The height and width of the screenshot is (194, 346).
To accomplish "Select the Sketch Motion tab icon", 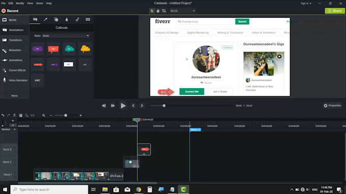I will [77, 20].
